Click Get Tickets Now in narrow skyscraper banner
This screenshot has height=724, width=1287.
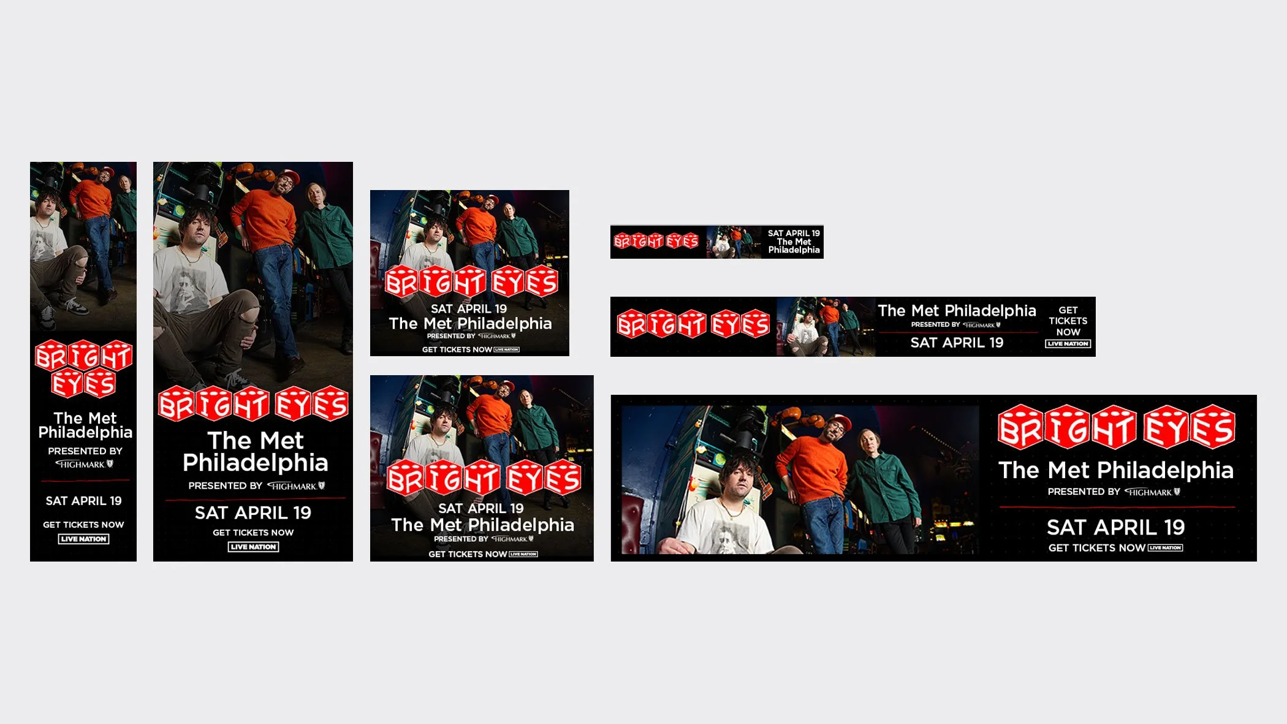[x=83, y=525]
